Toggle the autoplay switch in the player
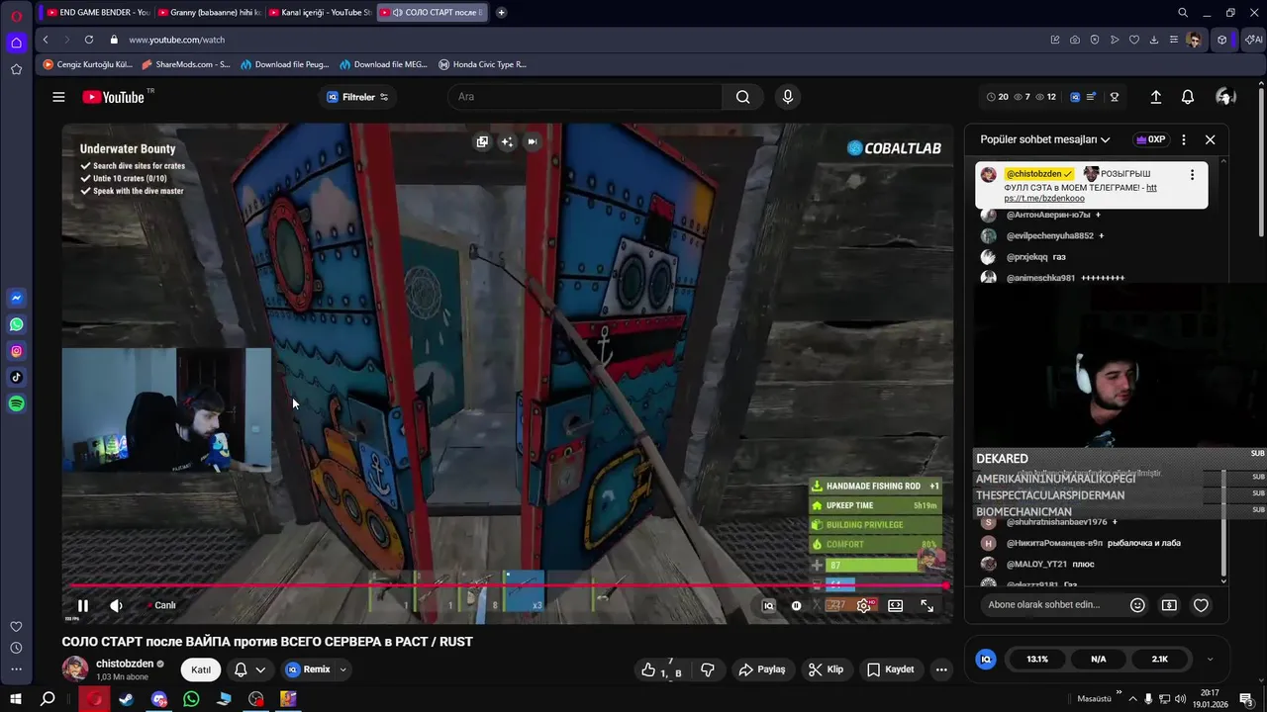This screenshot has width=1267, height=712. click(x=797, y=606)
